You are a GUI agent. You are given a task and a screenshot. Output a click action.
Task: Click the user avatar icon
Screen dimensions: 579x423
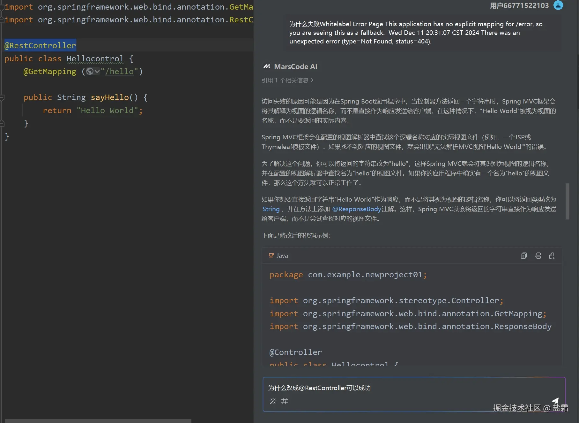(x=558, y=5)
